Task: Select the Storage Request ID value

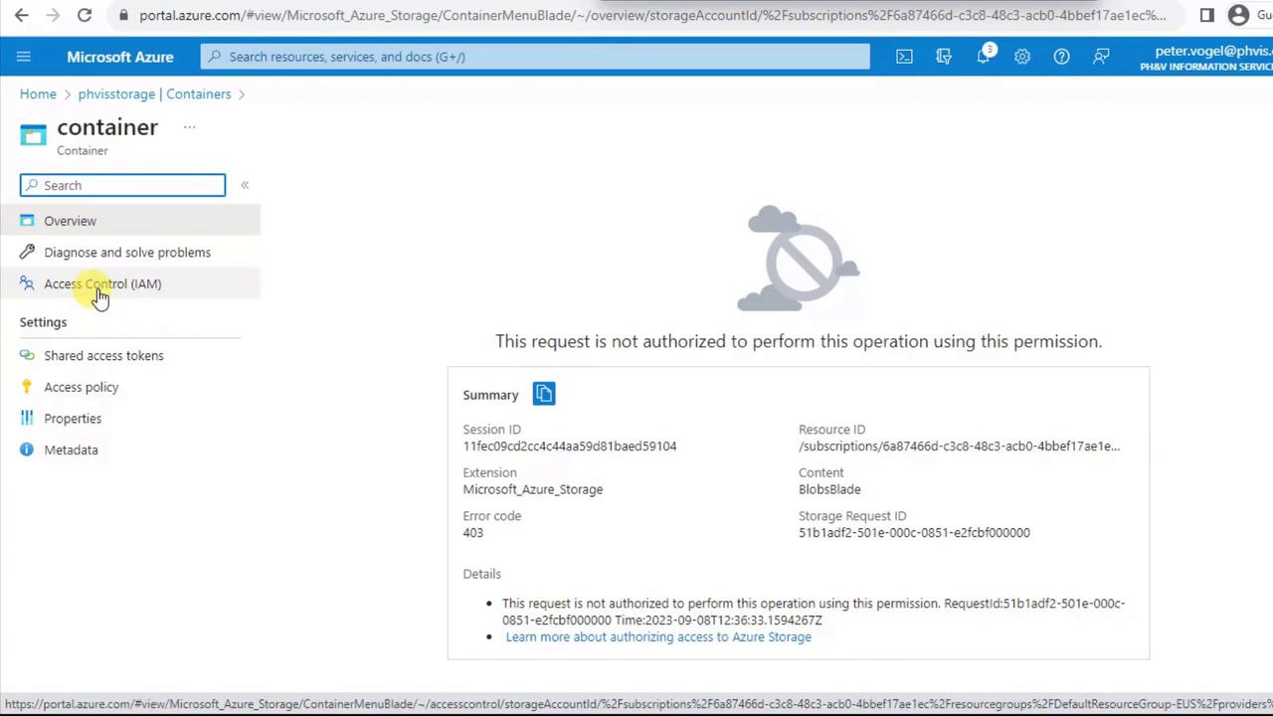Action: [914, 532]
